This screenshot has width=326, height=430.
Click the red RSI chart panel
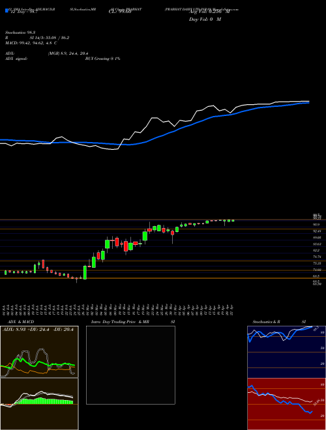[x=286, y=404]
